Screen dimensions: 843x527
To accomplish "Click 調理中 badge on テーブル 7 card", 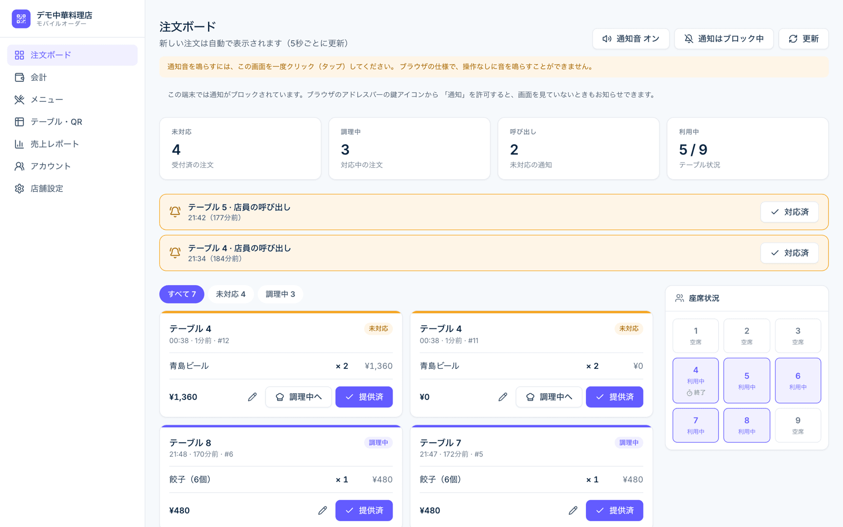I will click(x=629, y=443).
